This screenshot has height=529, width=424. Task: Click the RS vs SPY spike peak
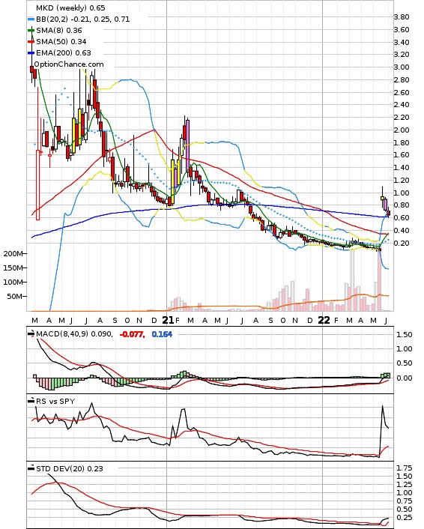pyautogui.click(x=383, y=406)
